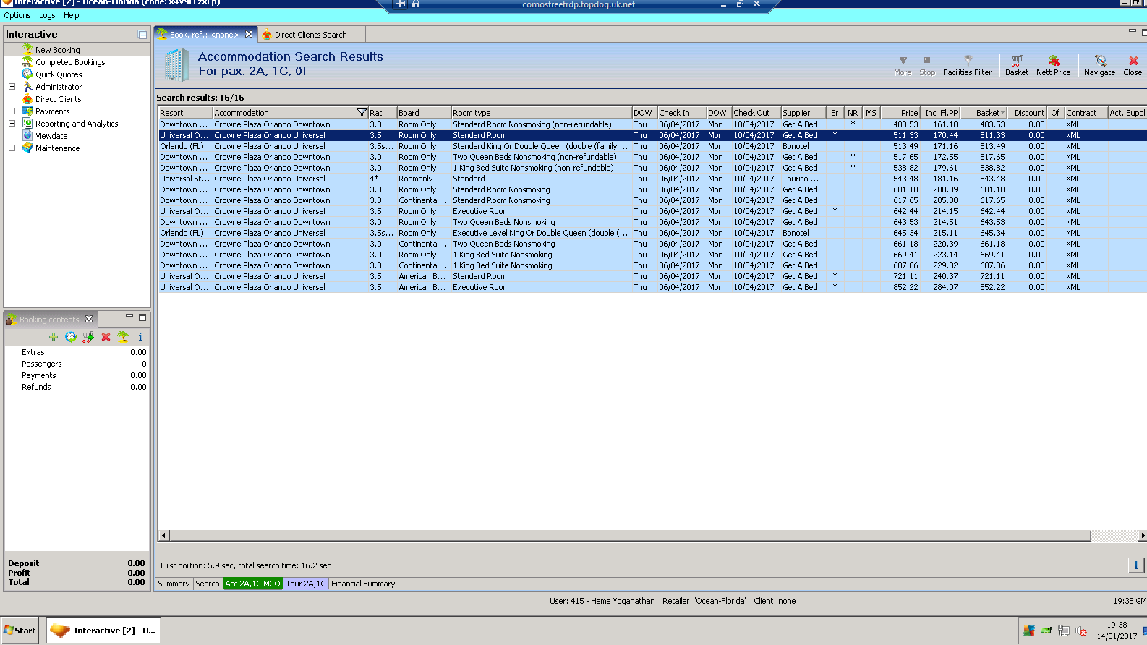The width and height of the screenshot is (1147, 645).
Task: Click the Basket column sort arrow
Action: [x=1002, y=113]
